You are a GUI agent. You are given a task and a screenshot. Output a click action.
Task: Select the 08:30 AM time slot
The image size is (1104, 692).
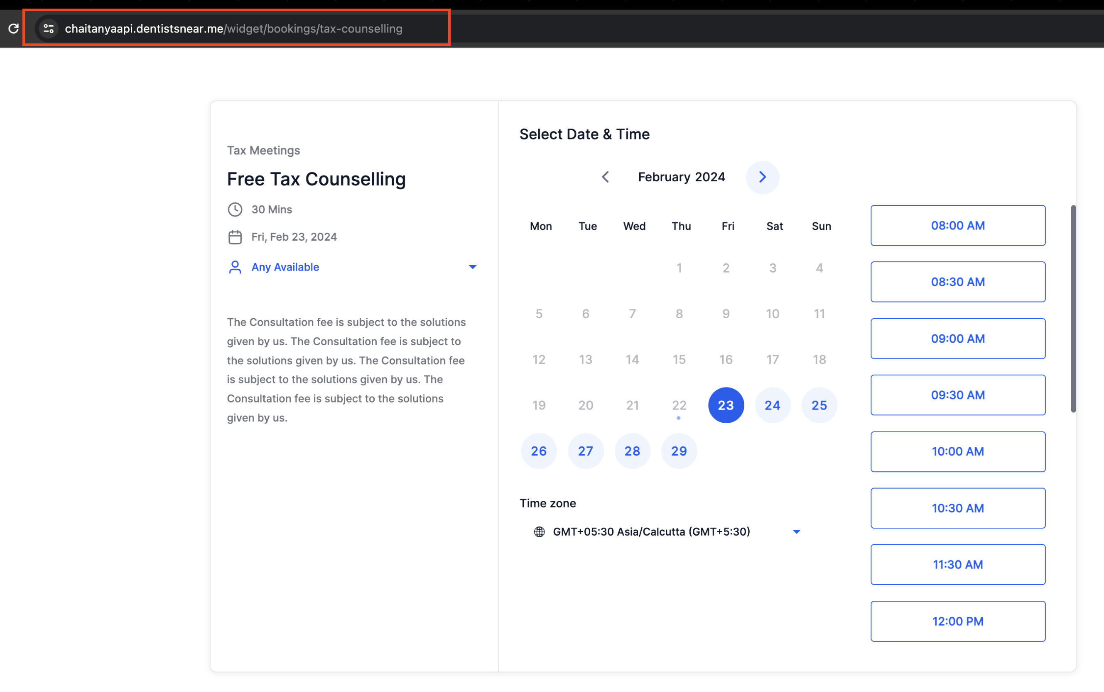[x=958, y=282]
